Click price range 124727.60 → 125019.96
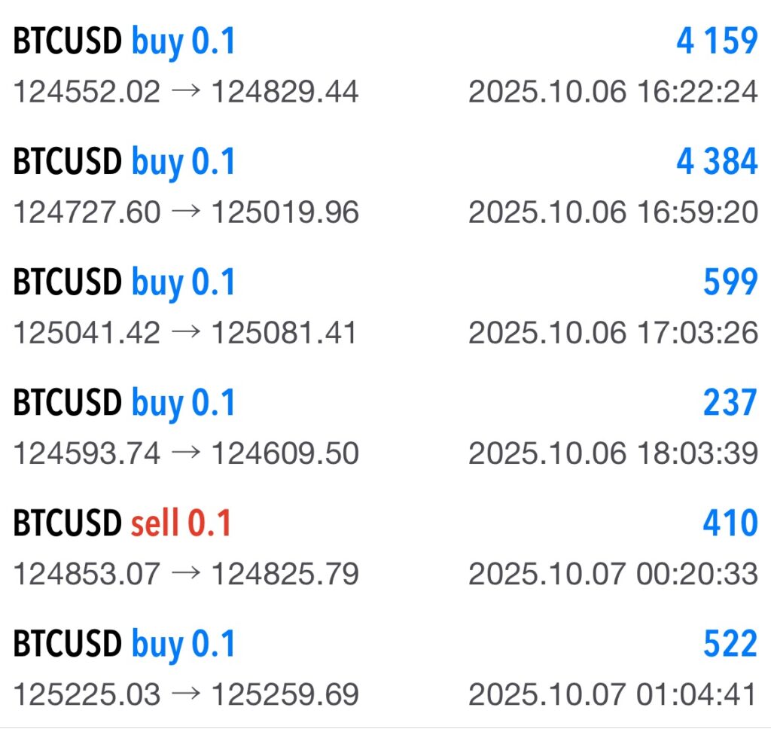The width and height of the screenshot is (771, 738). click(x=186, y=212)
